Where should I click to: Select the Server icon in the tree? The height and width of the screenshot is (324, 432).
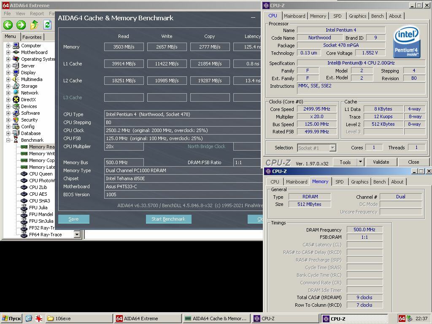pos(16,65)
